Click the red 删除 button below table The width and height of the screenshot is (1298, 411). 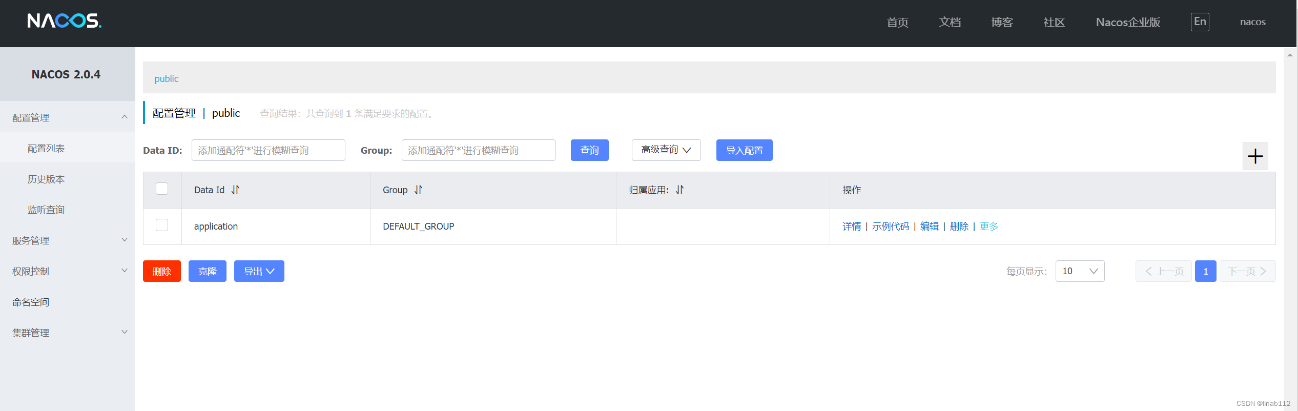coord(162,271)
